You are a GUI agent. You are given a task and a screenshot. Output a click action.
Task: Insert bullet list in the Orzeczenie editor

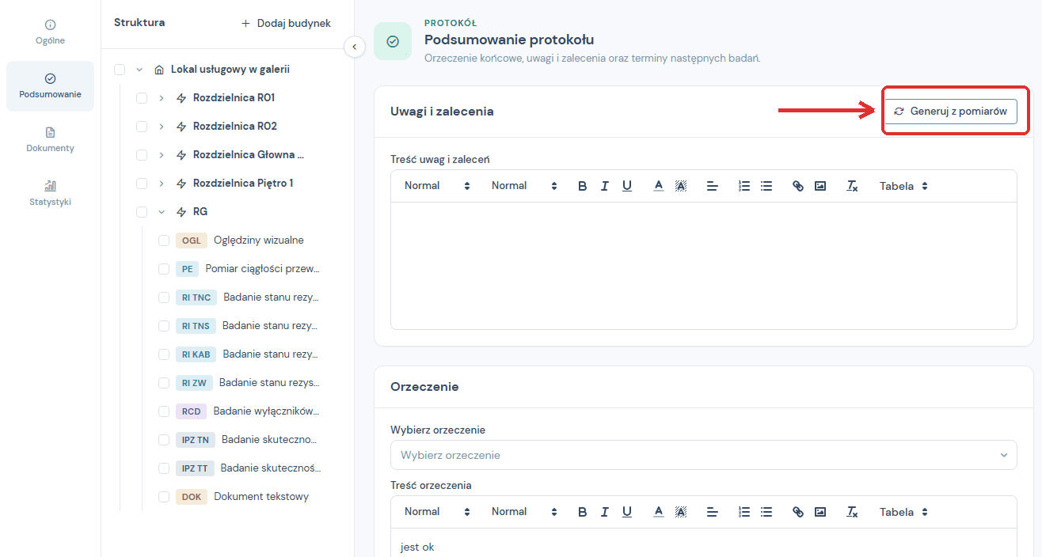point(766,512)
